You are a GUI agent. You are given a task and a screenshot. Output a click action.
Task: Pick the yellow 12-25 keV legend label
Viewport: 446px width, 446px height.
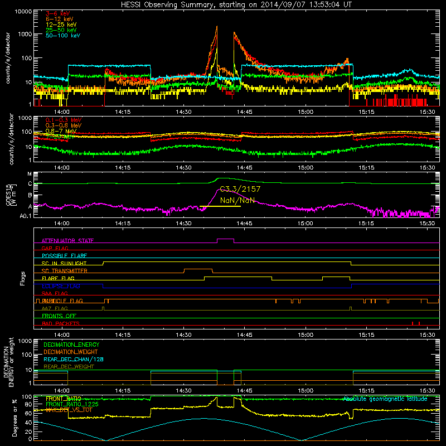61,25
